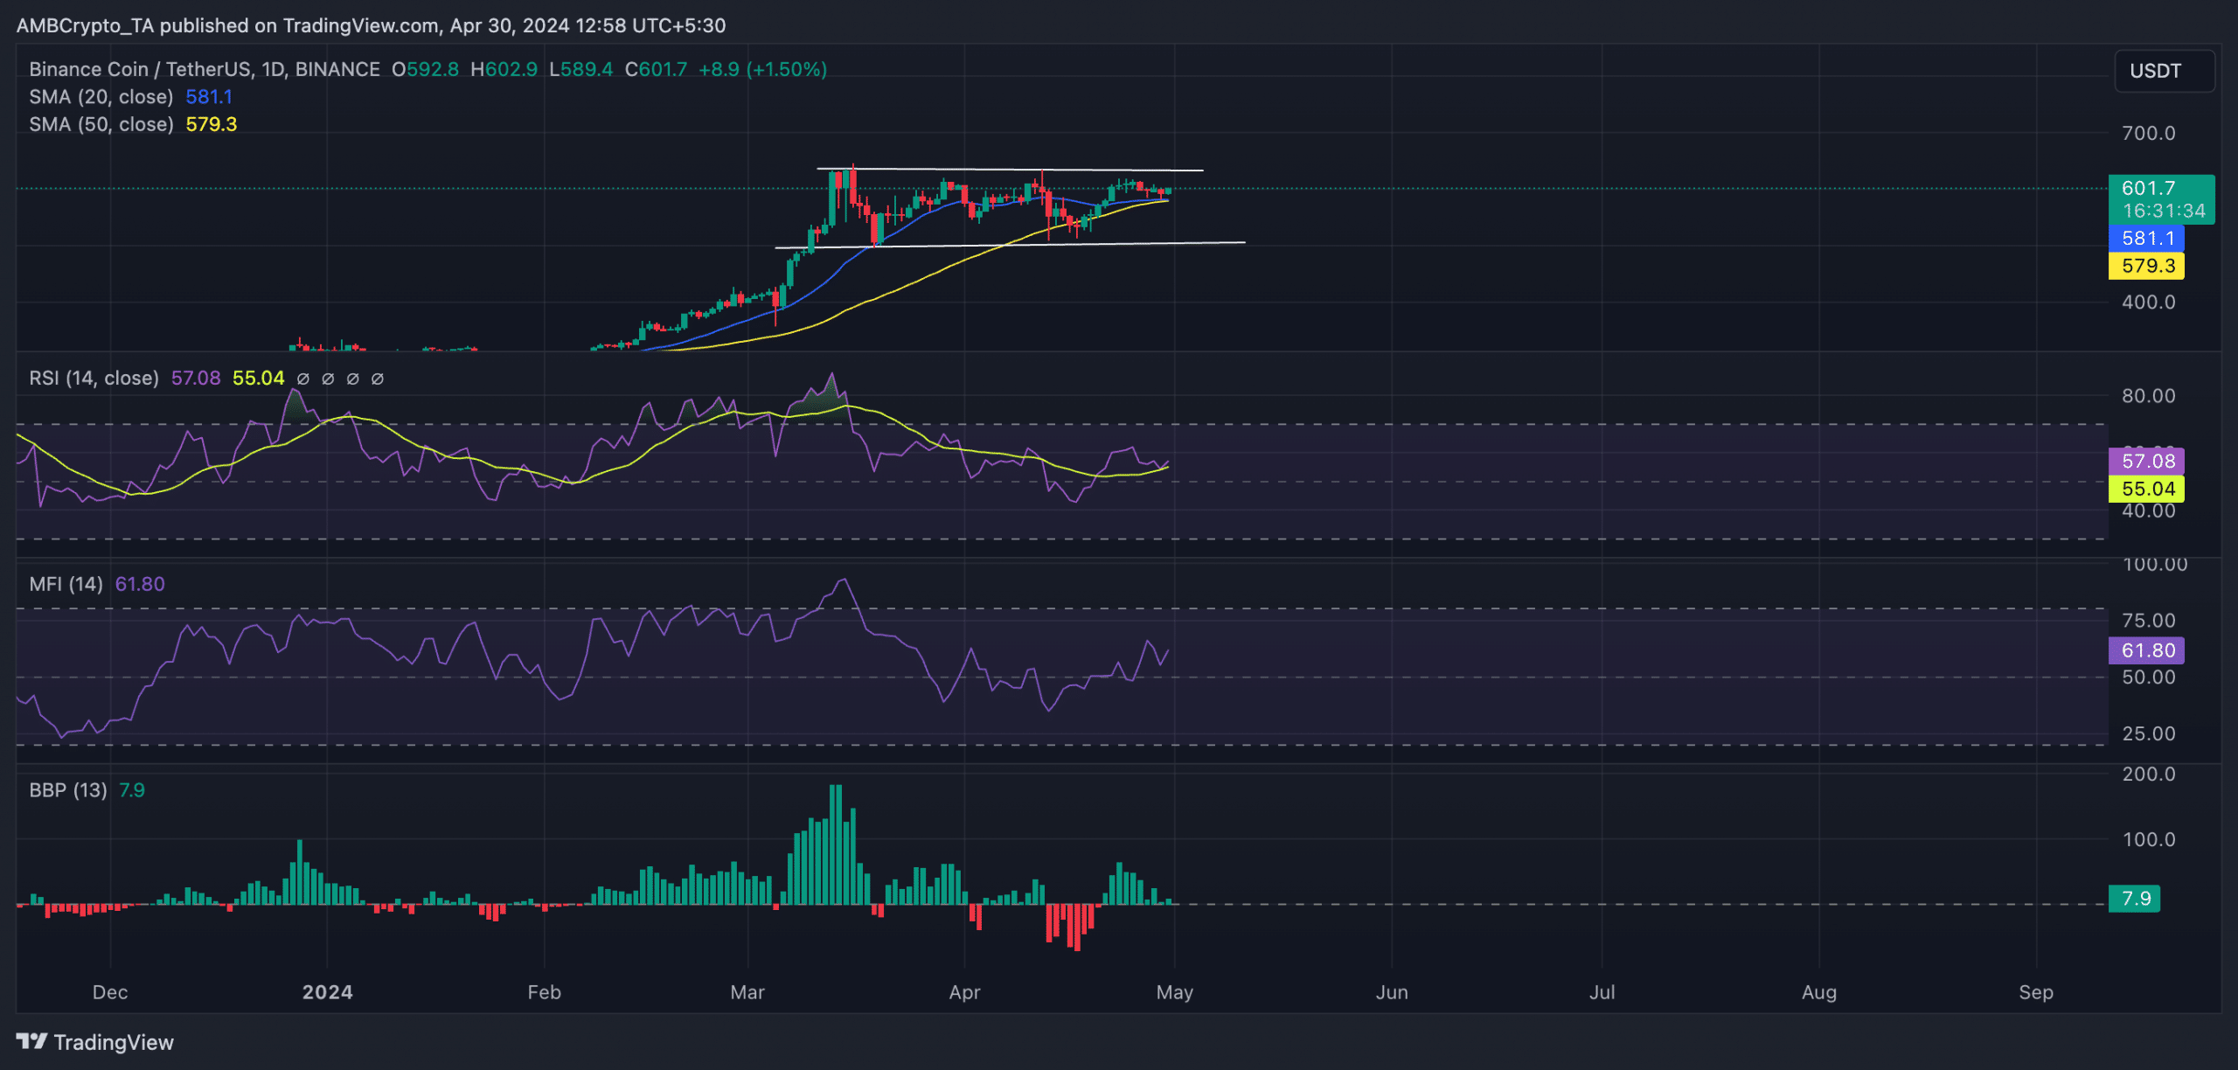Click the 50.00 MFI axis label
This screenshot has width=2238, height=1070.
click(2148, 677)
